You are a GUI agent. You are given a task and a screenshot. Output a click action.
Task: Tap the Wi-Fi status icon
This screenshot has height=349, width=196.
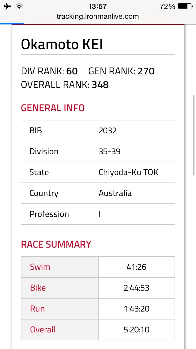coord(20,6)
